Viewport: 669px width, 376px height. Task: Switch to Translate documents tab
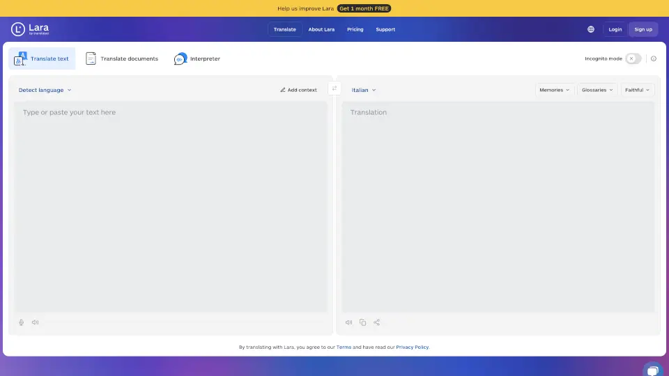122,58
